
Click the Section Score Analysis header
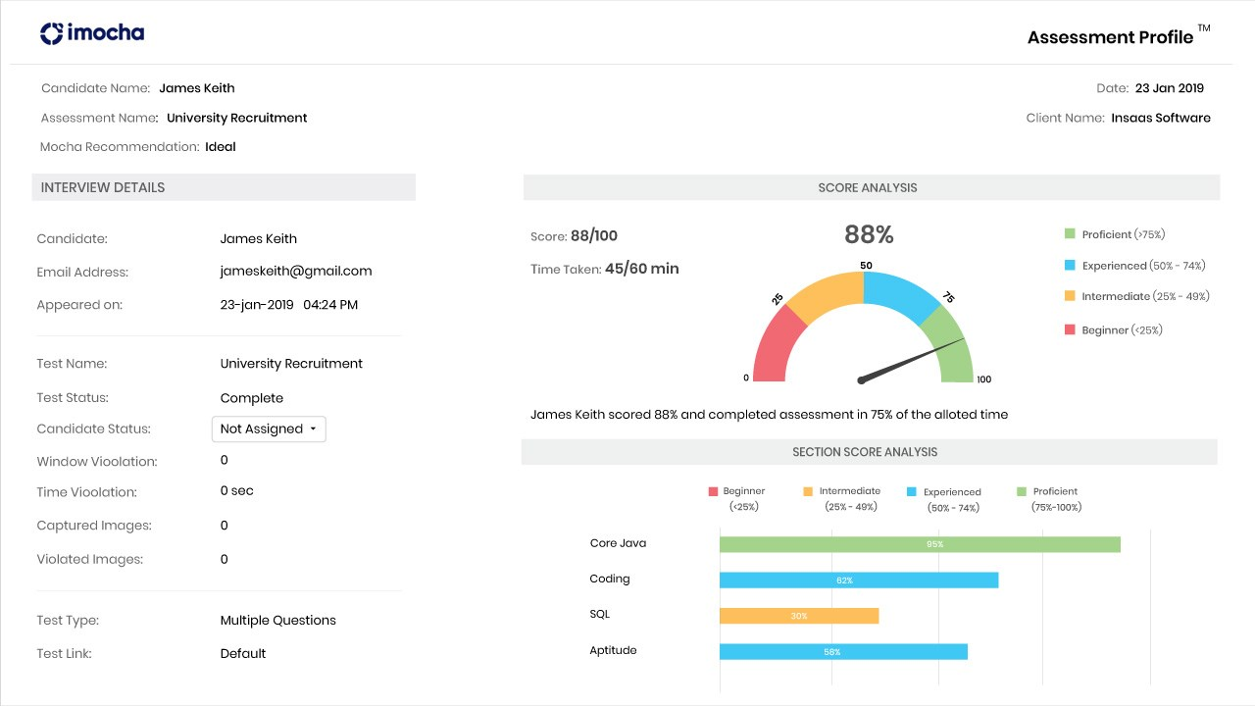(869, 452)
